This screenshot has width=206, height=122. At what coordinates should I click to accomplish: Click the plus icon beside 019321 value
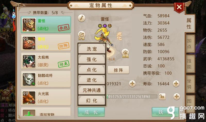132,83
